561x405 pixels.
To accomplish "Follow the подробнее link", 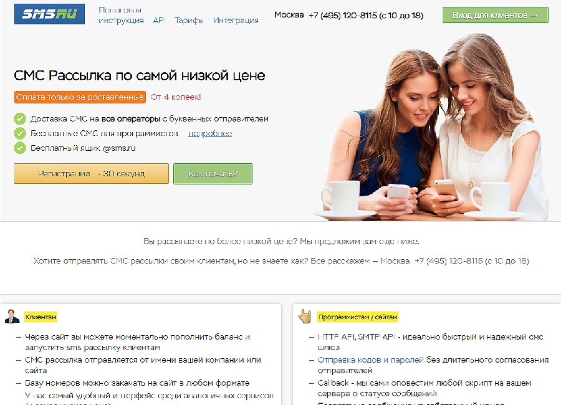I will pos(210,133).
